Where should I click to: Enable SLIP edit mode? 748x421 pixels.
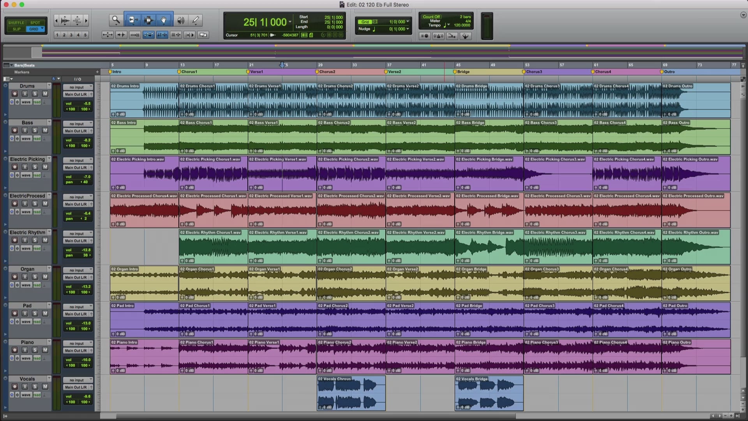click(x=16, y=29)
